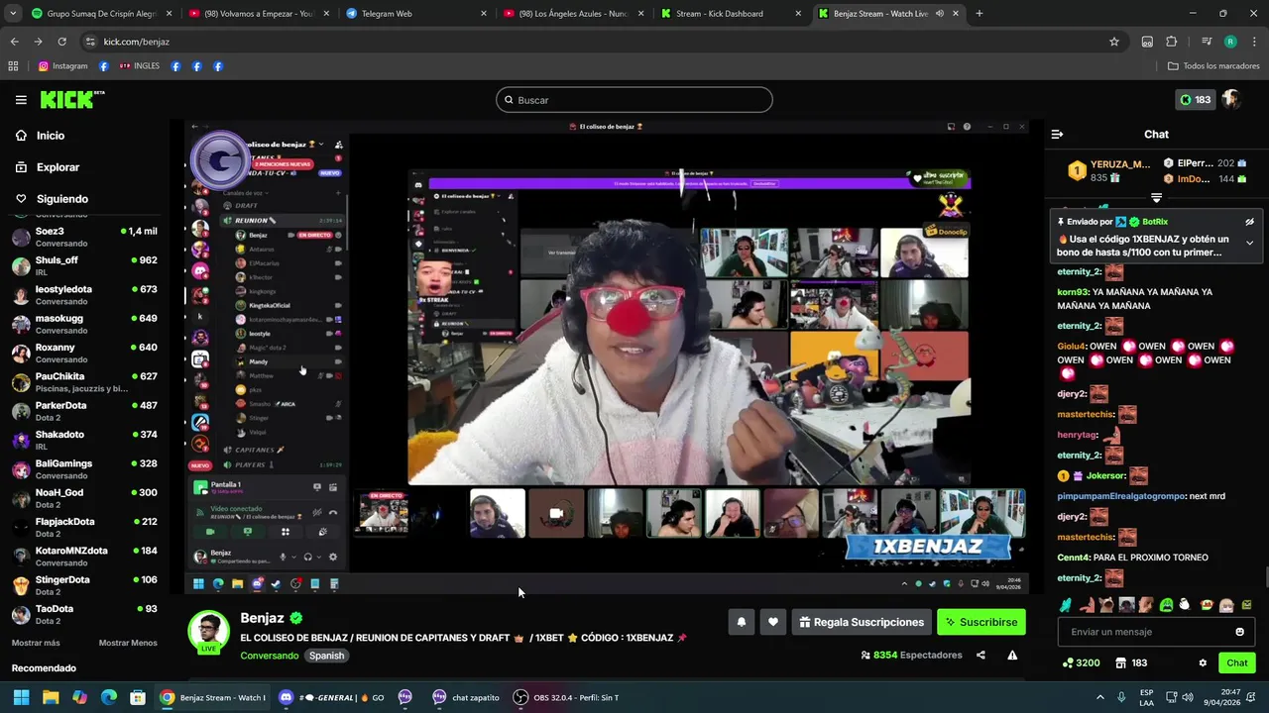Expand the gift leaderboard with the down arrows

click(x=1156, y=198)
